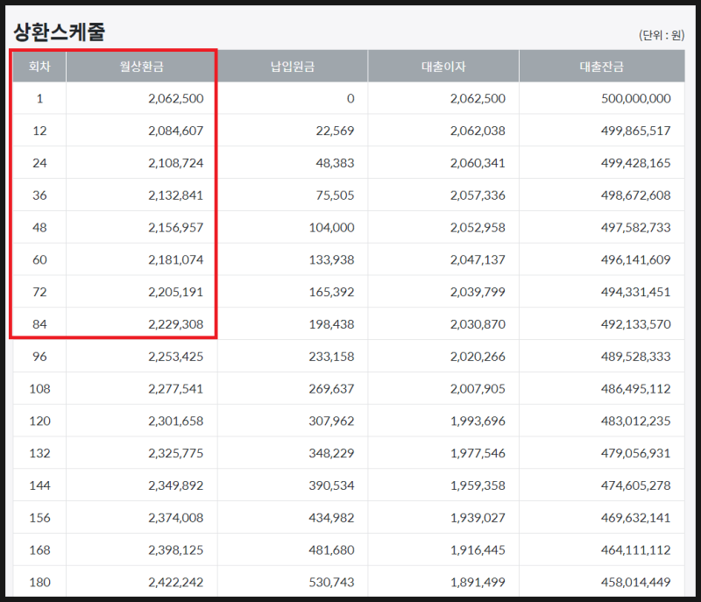Click interest value 1,993,696 in row 120
The height and width of the screenshot is (602, 701).
tap(478, 421)
